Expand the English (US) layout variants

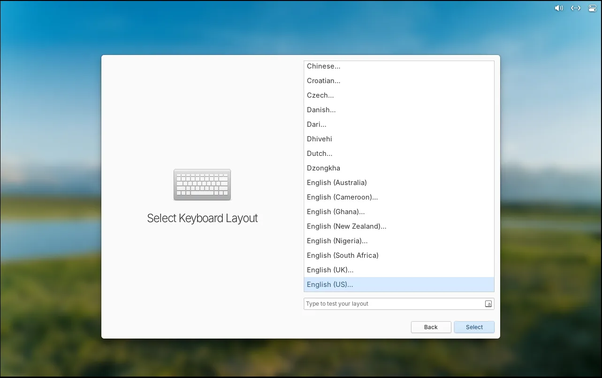(x=330, y=285)
